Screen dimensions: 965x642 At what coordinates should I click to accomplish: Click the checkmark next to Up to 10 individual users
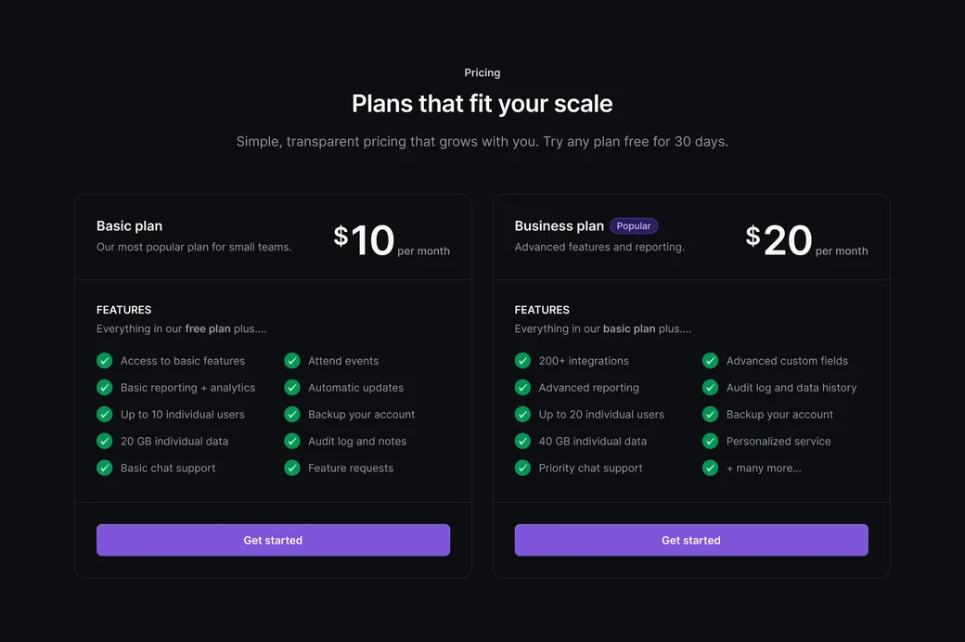(x=104, y=414)
